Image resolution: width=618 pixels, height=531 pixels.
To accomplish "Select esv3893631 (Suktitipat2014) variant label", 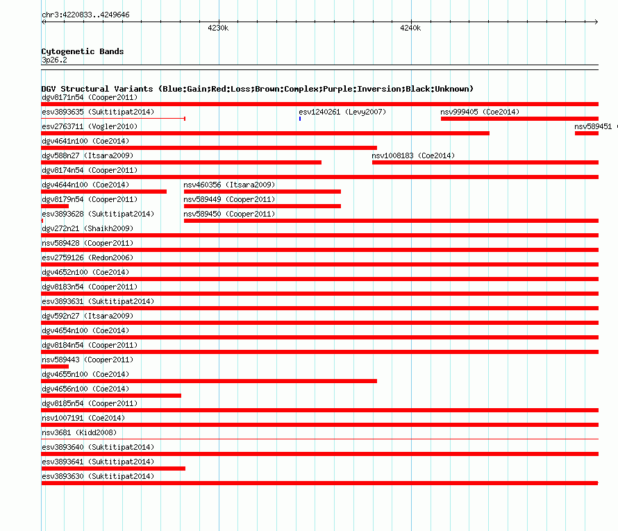I will [x=98, y=301].
